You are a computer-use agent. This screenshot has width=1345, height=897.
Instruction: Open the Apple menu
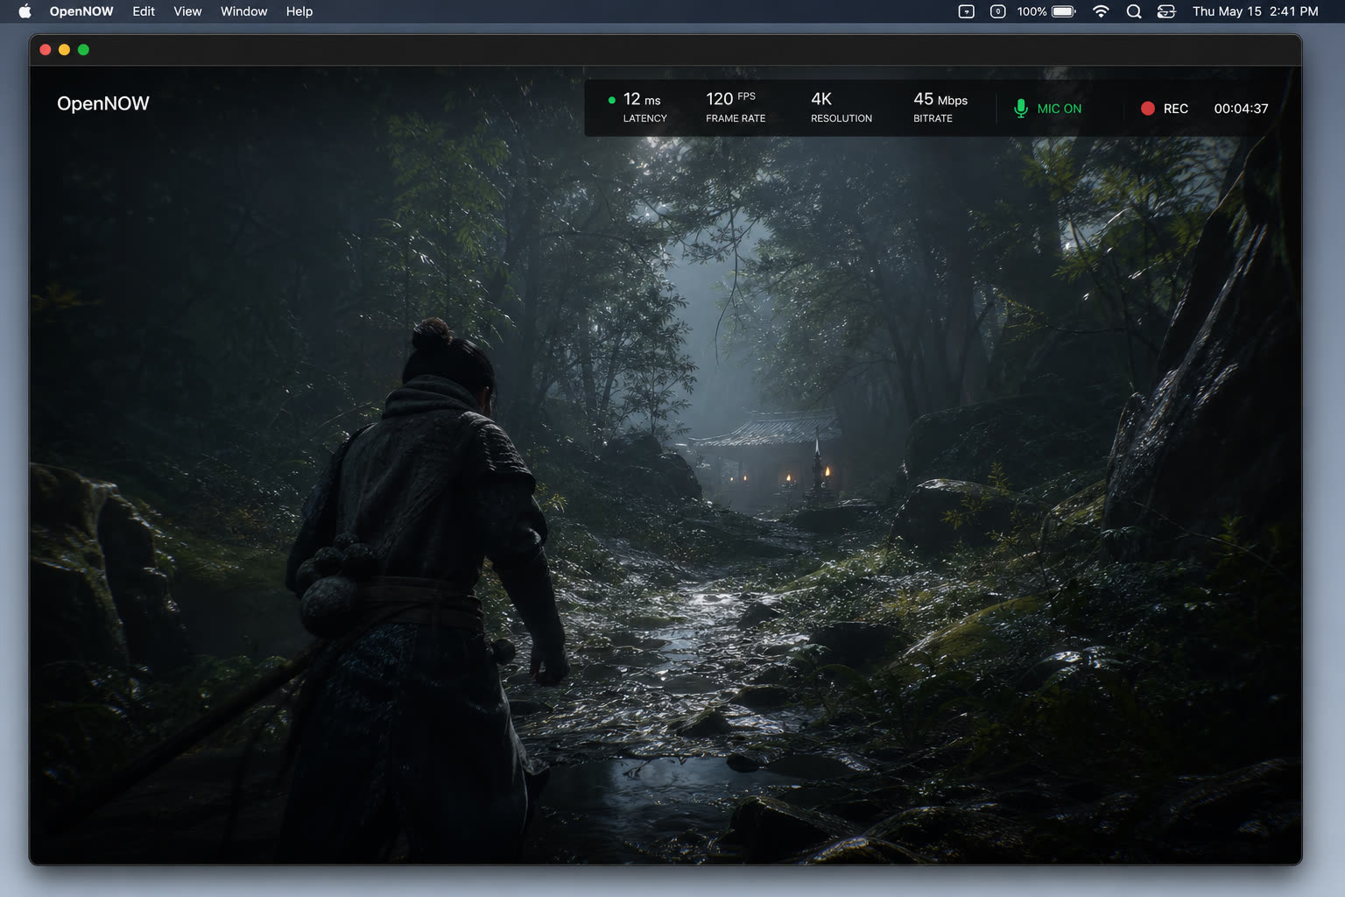coord(25,11)
